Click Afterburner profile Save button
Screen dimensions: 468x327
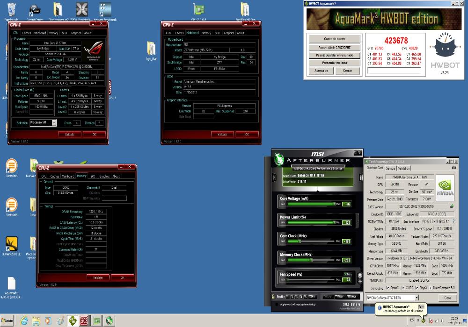click(x=312, y=297)
